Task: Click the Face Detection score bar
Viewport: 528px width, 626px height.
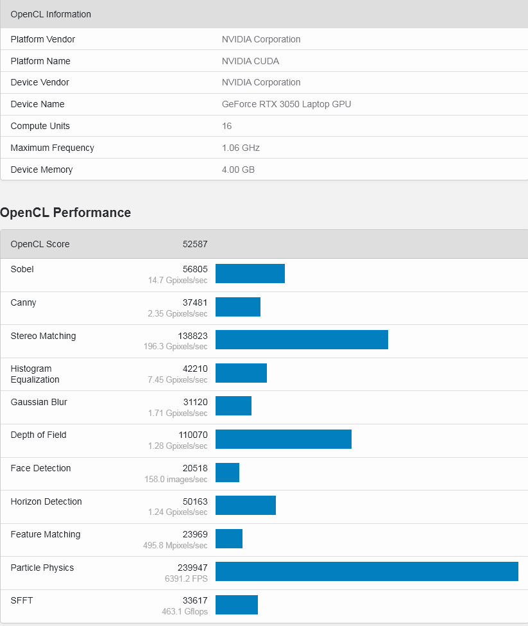Action: 227,473
